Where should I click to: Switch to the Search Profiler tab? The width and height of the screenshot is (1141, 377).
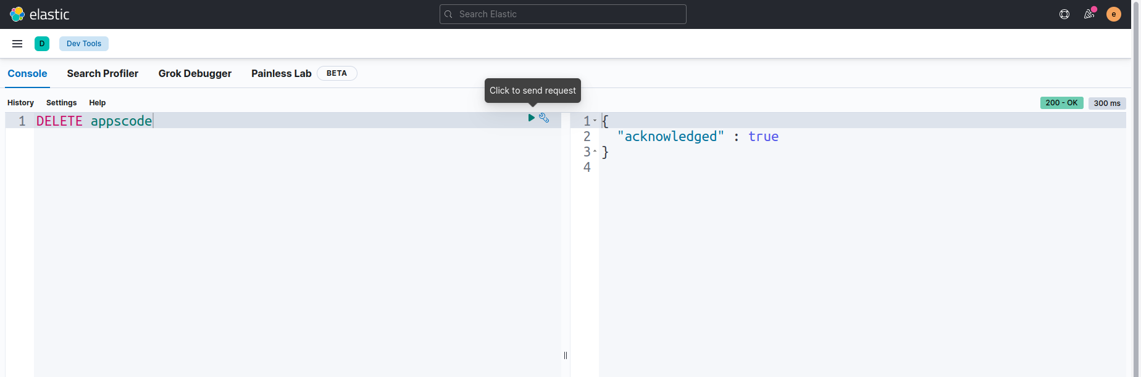coord(102,73)
